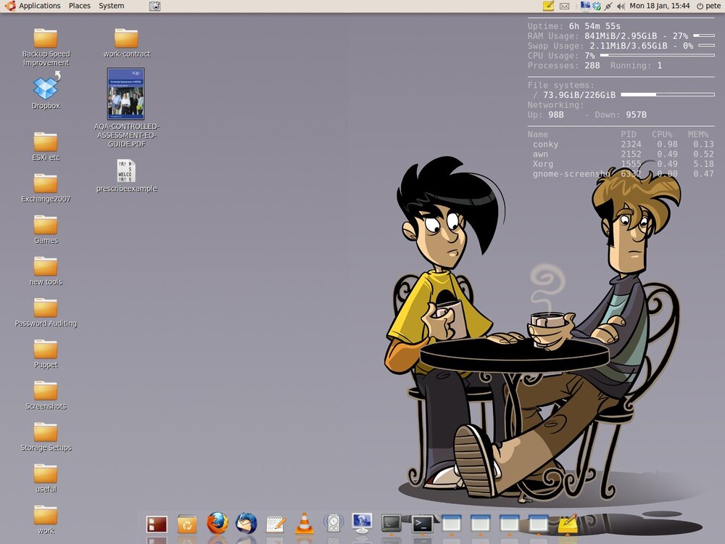Open the System menu
This screenshot has height=544, width=725.
112,6
